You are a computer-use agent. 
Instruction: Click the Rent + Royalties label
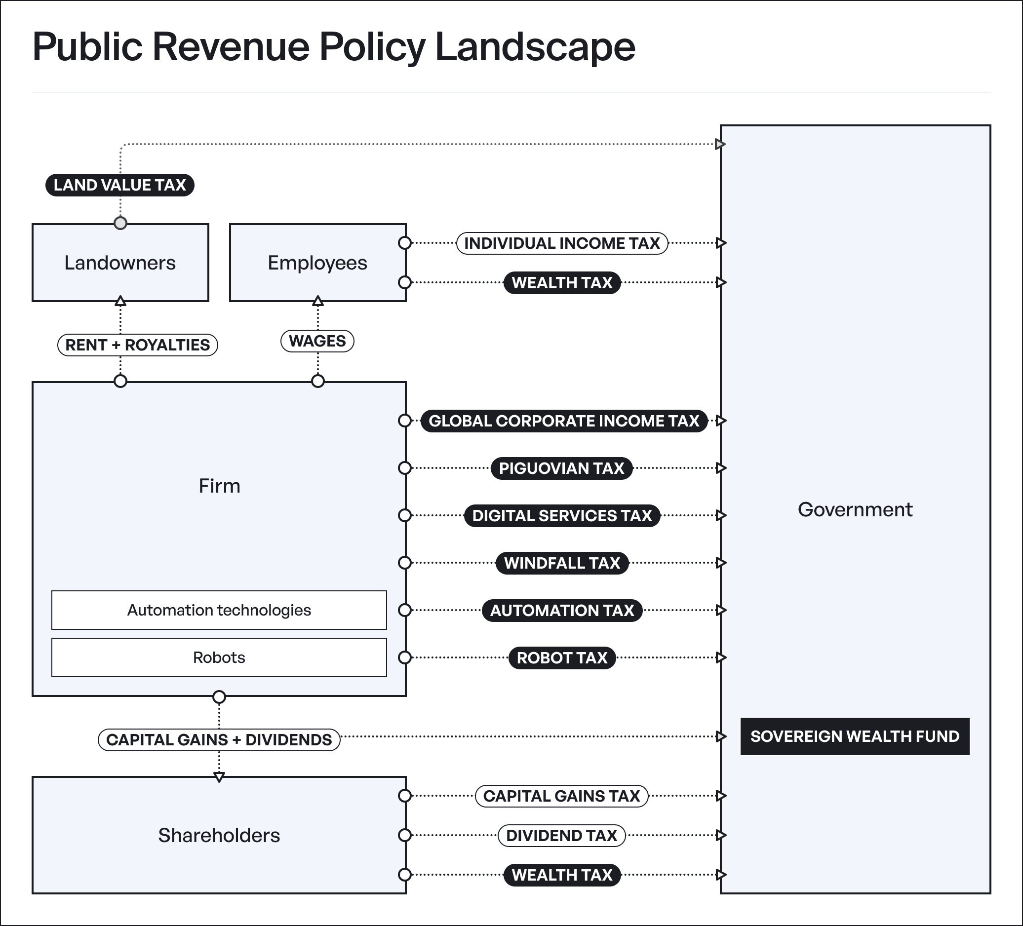click(138, 345)
